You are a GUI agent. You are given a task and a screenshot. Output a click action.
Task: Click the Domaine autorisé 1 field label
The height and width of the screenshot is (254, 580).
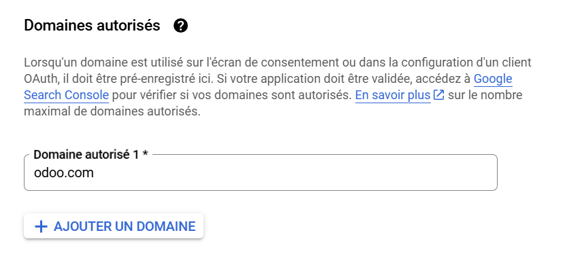tap(91, 154)
